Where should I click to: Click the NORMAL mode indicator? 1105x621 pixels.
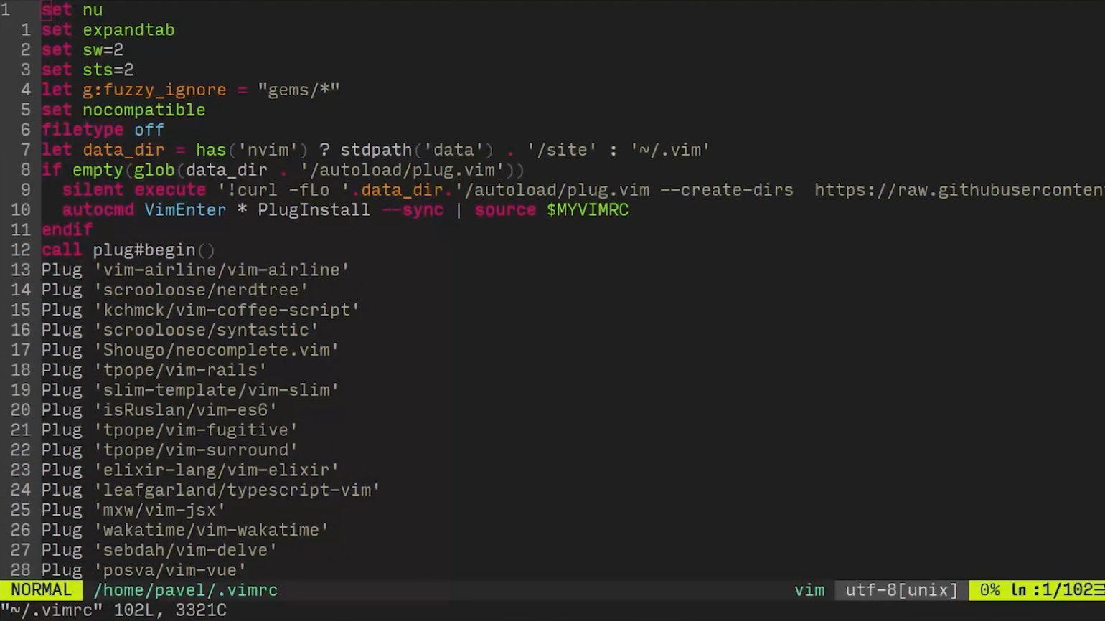coord(41,591)
